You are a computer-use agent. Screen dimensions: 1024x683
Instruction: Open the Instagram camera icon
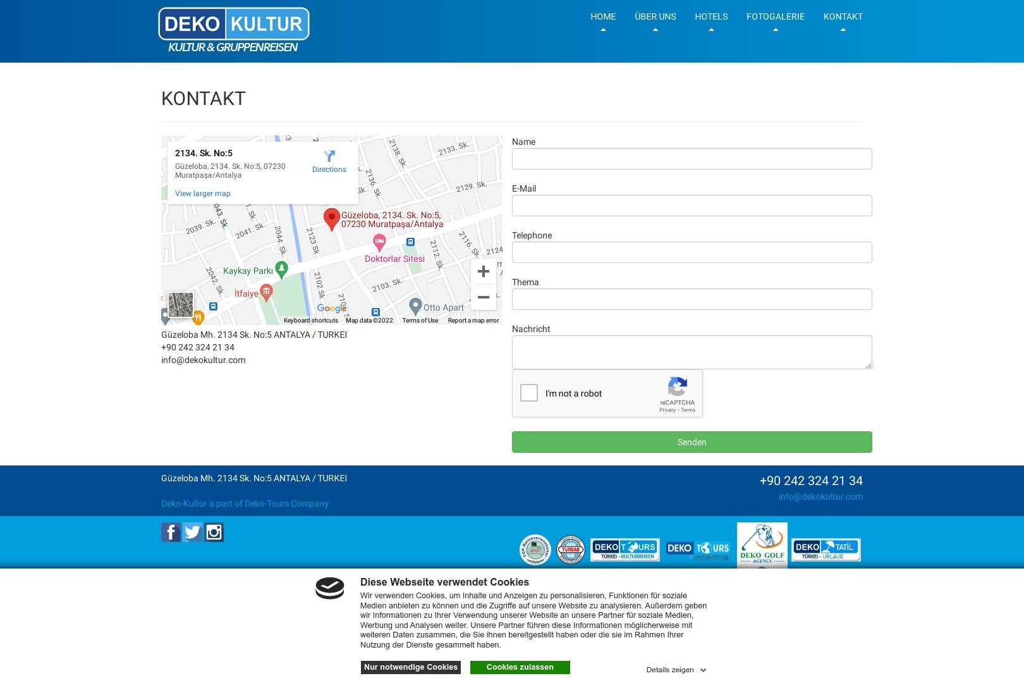pos(214,532)
